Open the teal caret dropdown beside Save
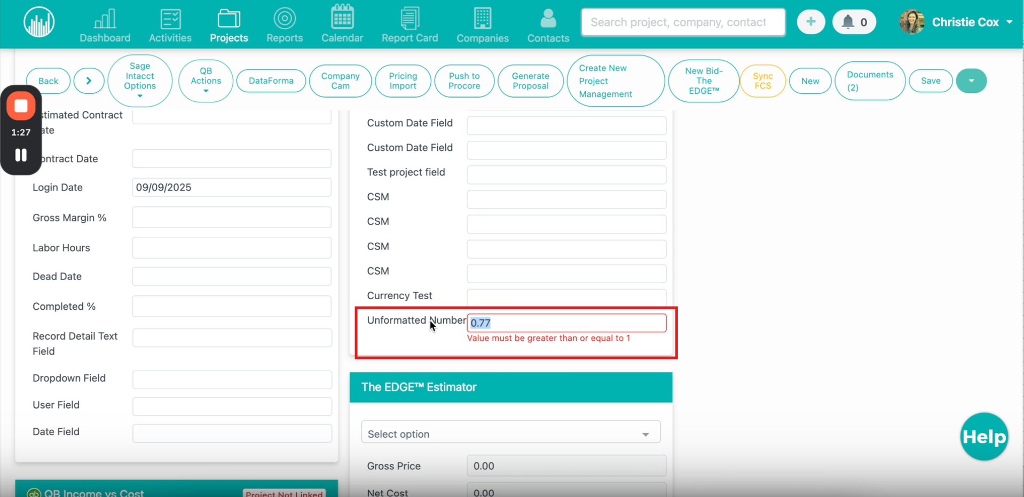 pos(971,81)
